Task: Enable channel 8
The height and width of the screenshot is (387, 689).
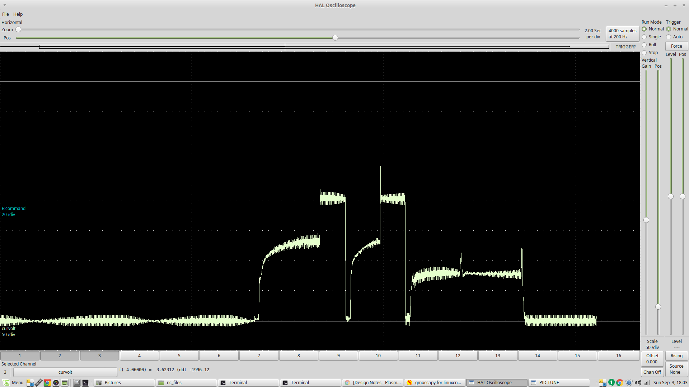Action: pyautogui.click(x=299, y=355)
